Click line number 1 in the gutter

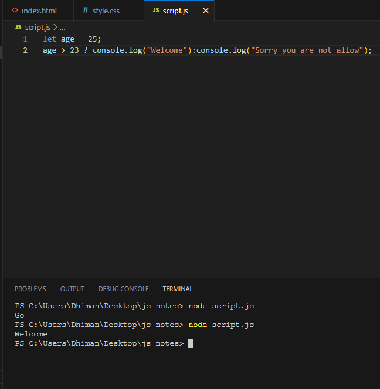[25, 39]
